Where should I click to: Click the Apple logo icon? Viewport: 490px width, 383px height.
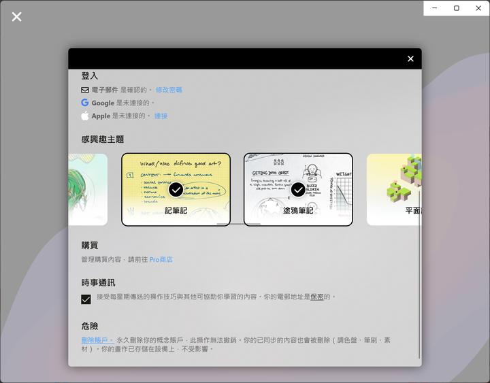click(x=84, y=116)
